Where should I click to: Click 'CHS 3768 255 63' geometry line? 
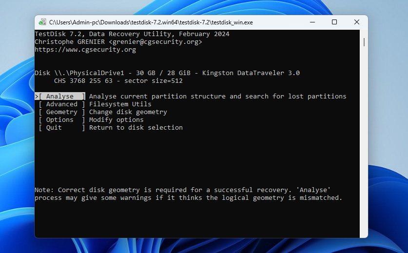118,81
